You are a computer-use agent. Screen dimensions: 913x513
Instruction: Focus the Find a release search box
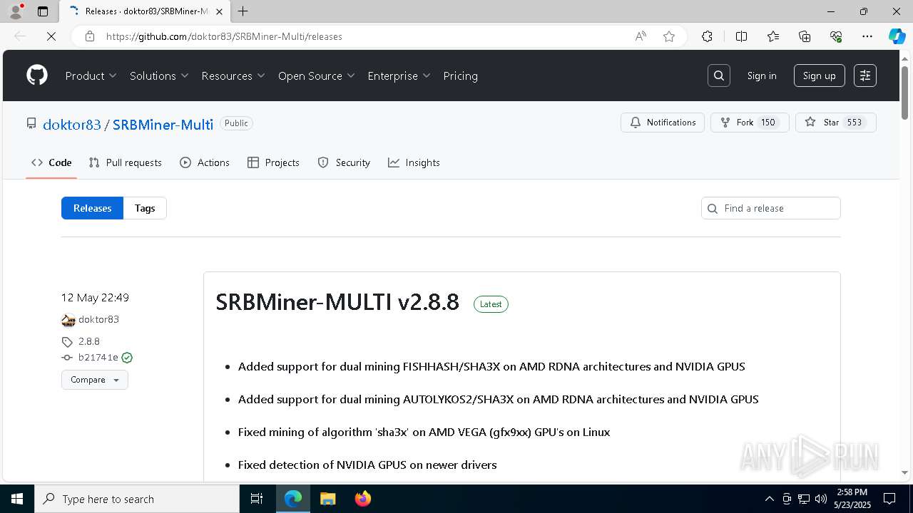pos(771,208)
